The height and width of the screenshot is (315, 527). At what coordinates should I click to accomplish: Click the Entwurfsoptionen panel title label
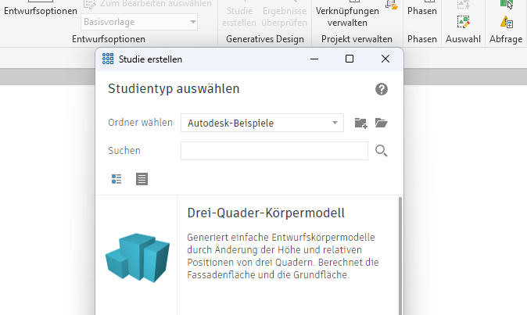coord(109,39)
